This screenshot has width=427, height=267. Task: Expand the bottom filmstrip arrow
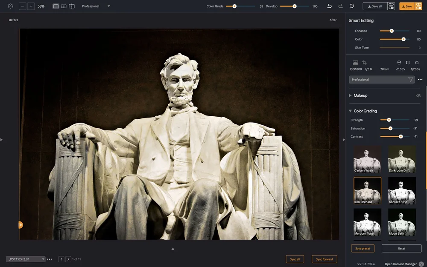coord(173,249)
